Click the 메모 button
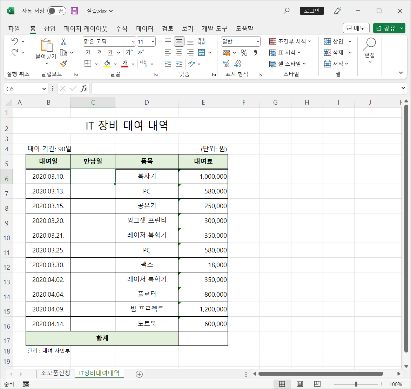411x389 pixels. pos(356,28)
